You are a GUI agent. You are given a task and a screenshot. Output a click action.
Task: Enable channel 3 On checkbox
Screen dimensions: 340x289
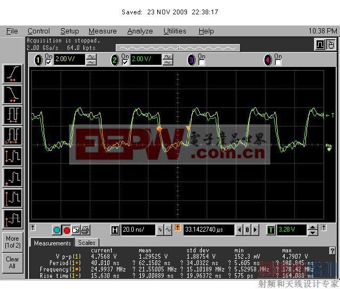pyautogui.click(x=201, y=63)
